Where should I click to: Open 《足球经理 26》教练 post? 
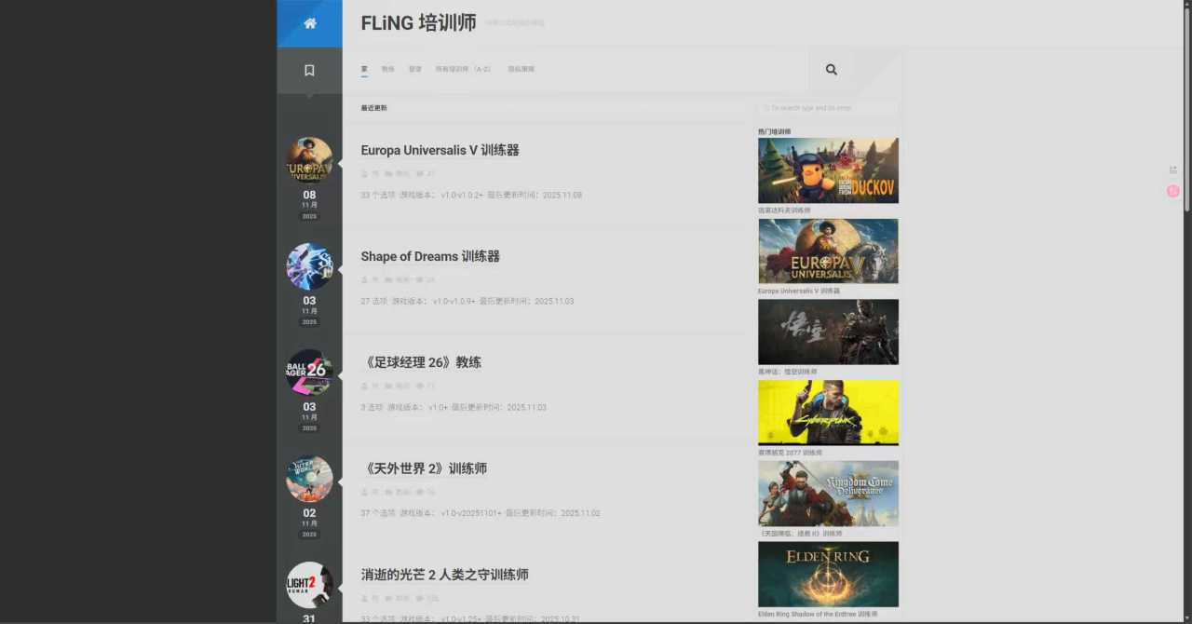click(421, 362)
